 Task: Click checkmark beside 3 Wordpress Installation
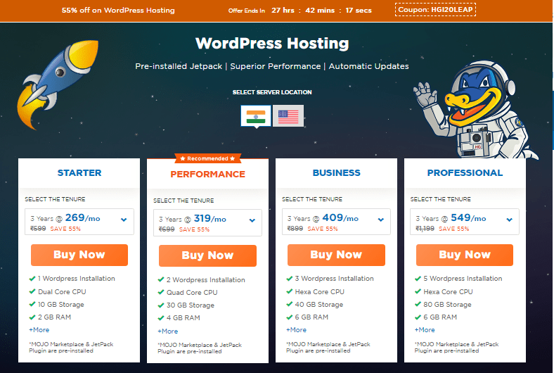[290, 278]
